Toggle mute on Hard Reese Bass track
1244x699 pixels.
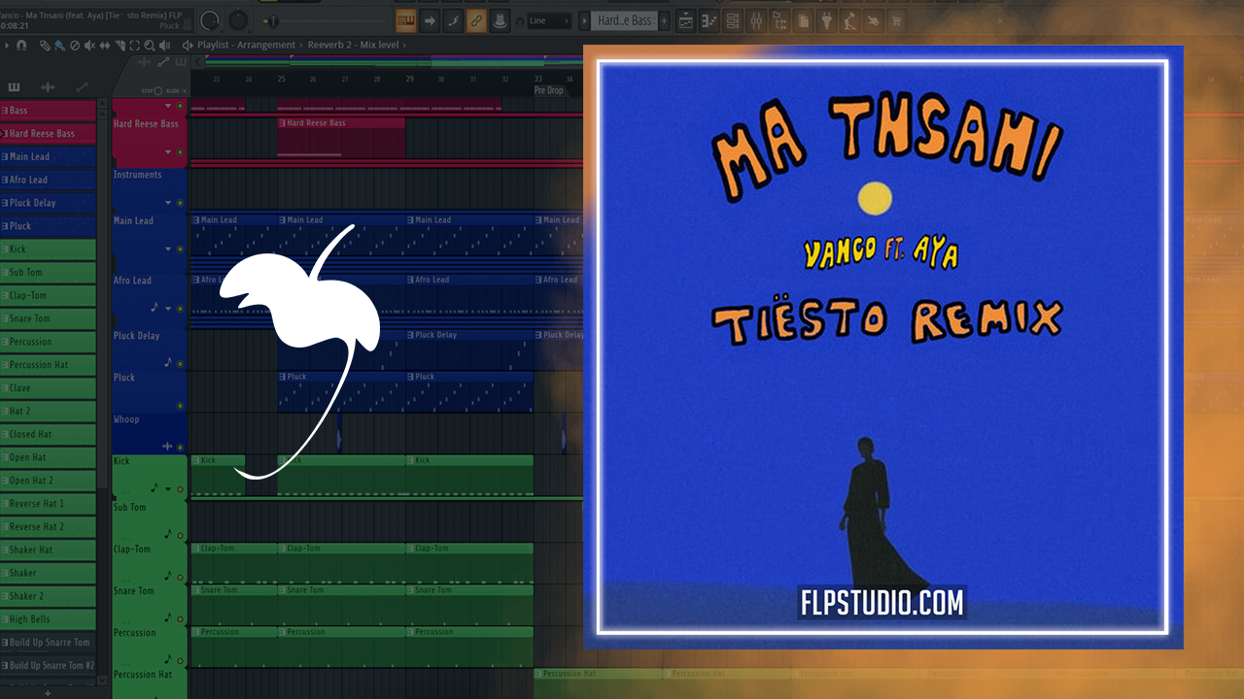pyautogui.click(x=180, y=152)
